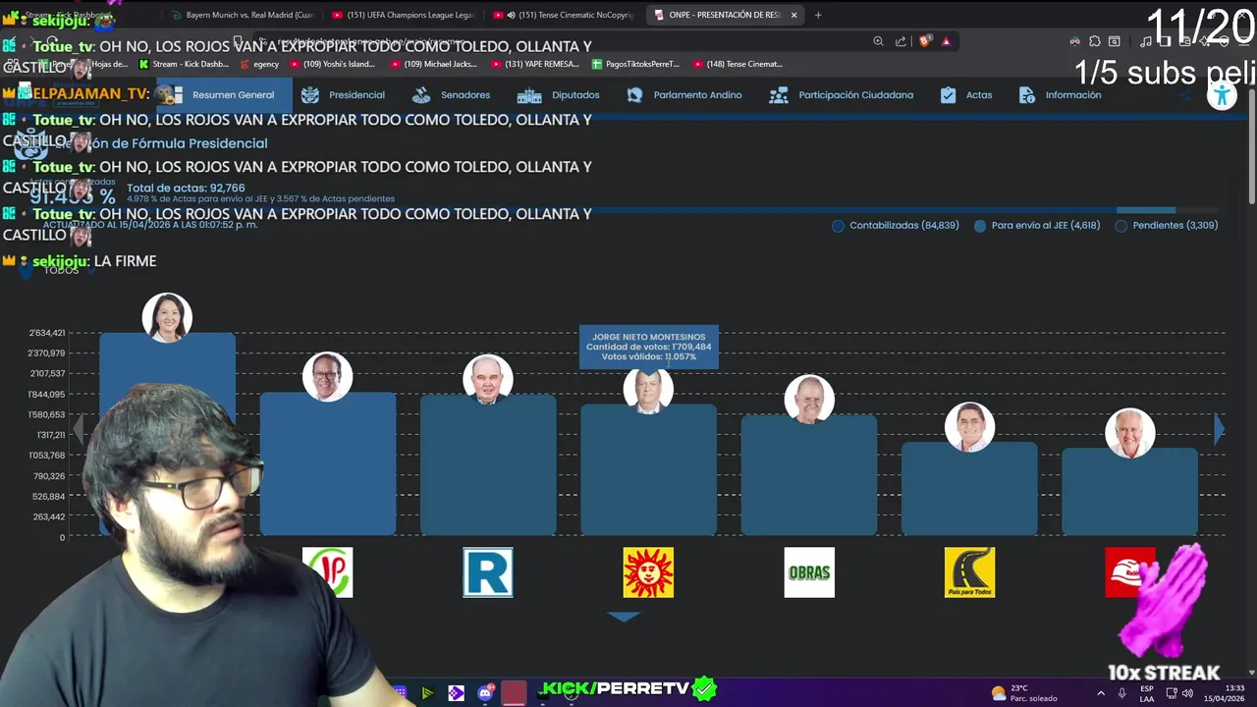The image size is (1257, 707).
Task: Select the photo of candidate above JP logo
Action: [x=327, y=376]
